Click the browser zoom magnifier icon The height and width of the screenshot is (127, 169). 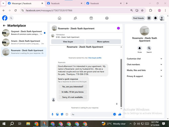(x=131, y=10)
